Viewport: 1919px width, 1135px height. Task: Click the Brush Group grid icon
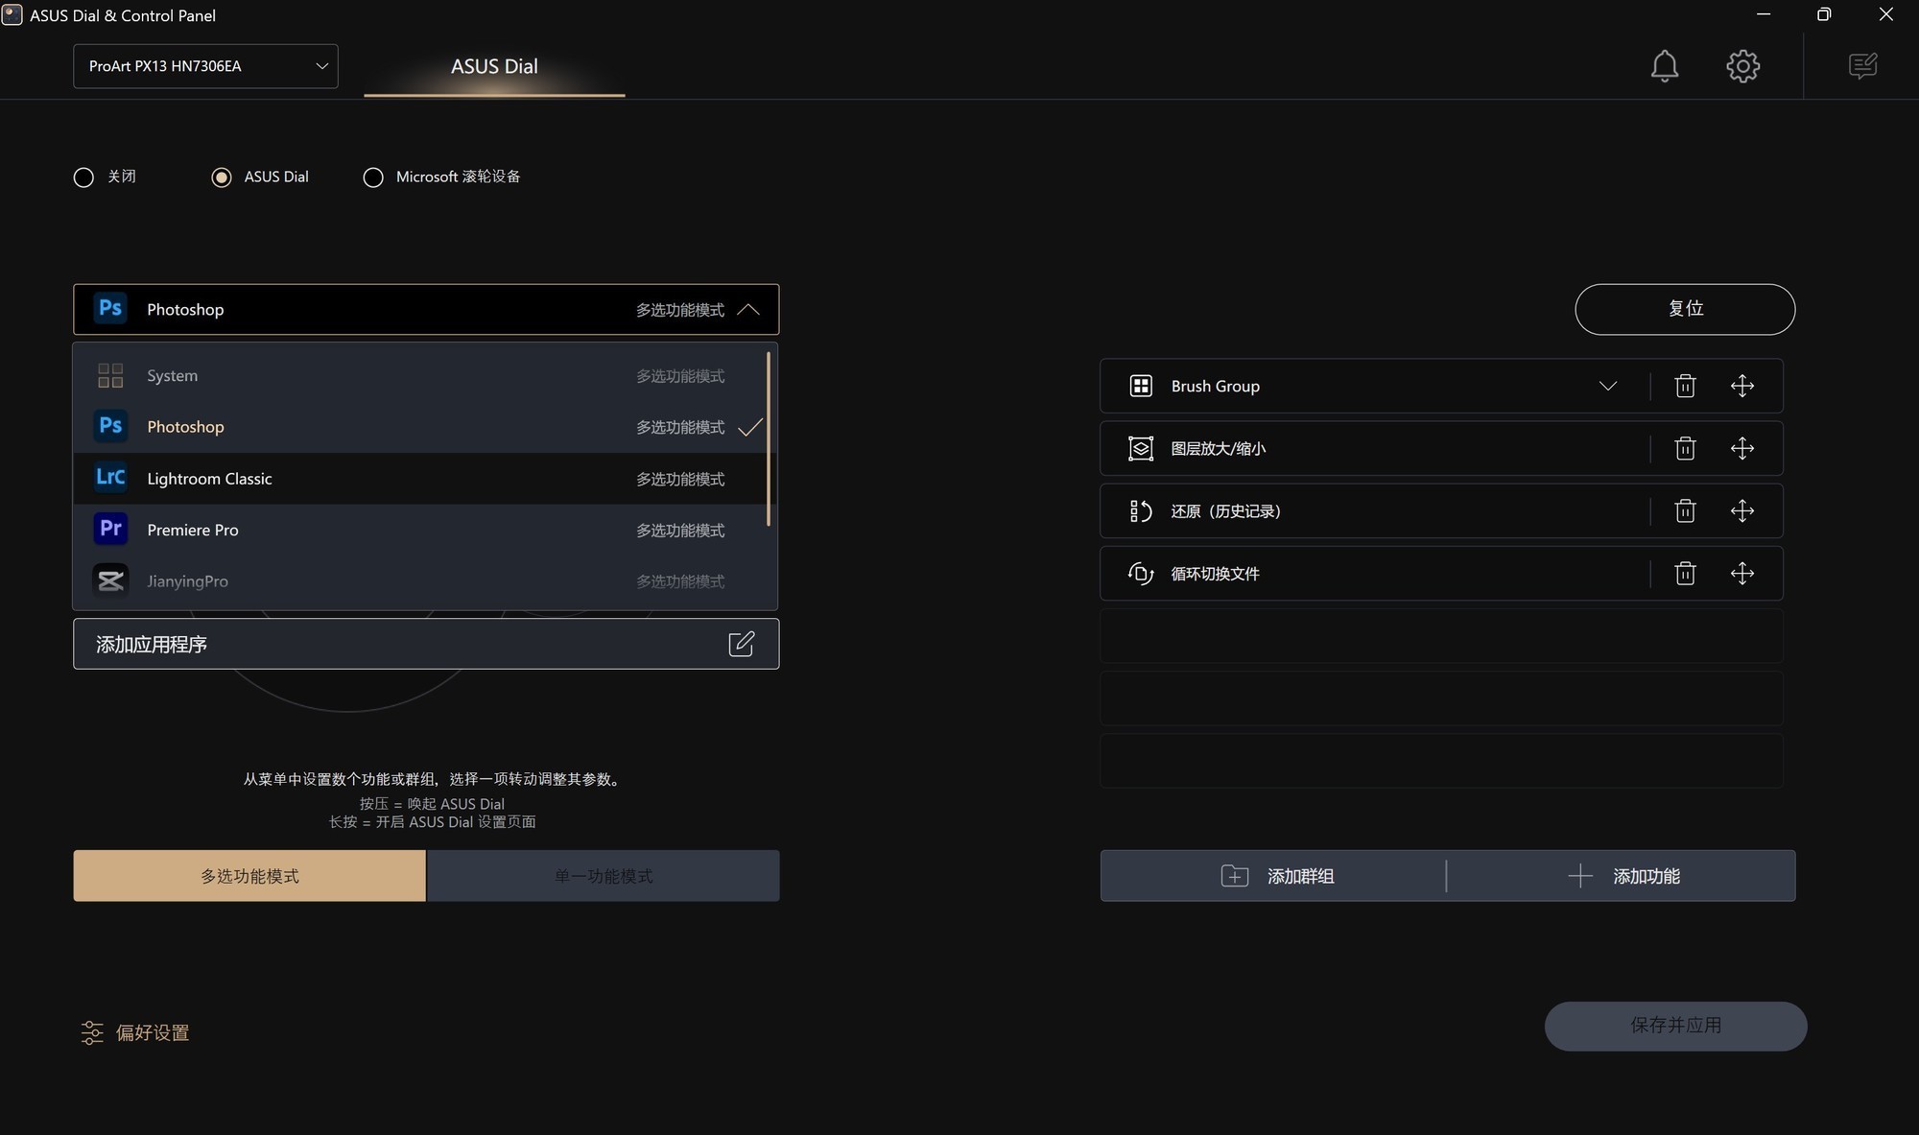click(x=1141, y=386)
